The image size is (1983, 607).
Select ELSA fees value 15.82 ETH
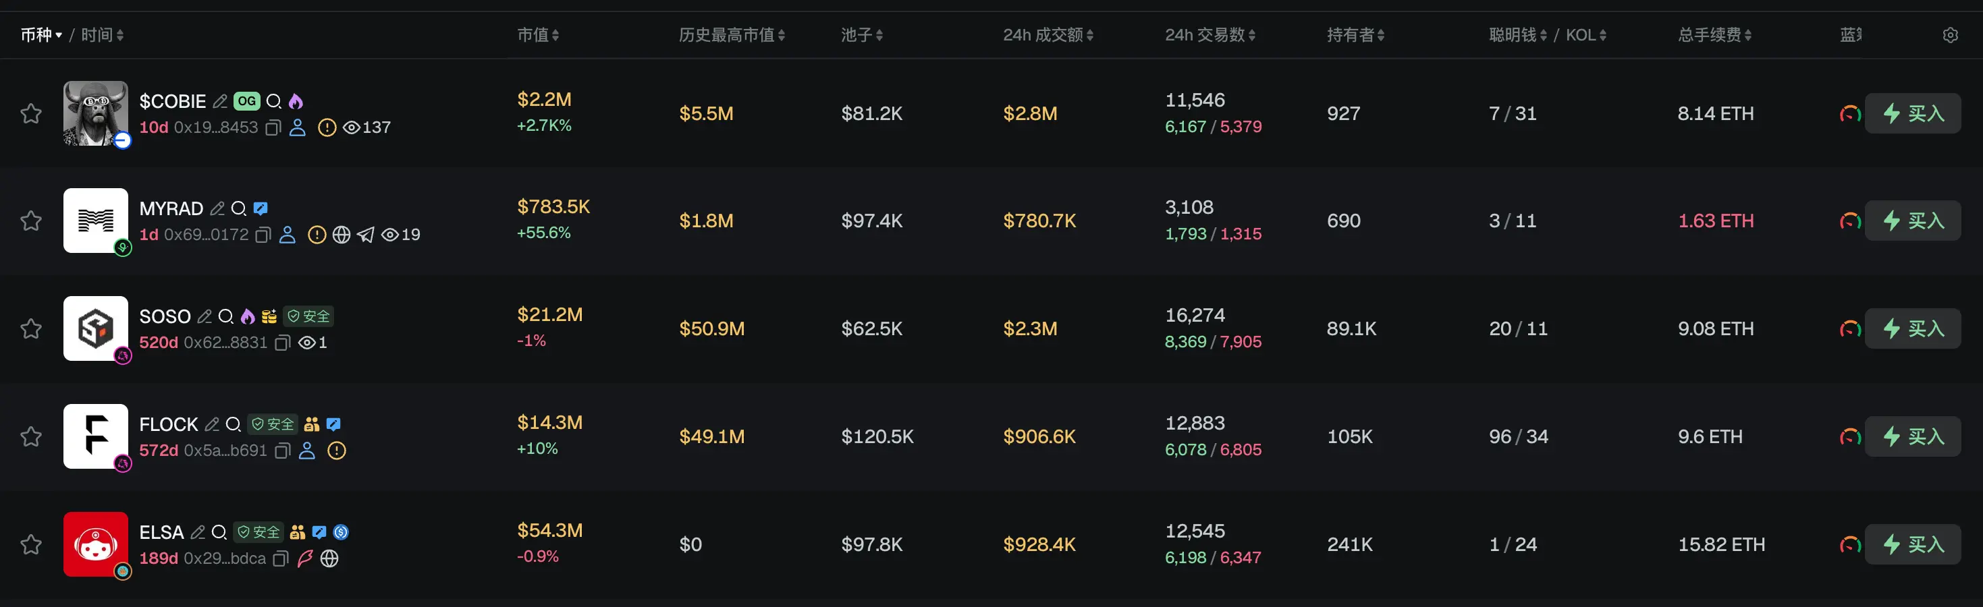[1721, 545]
